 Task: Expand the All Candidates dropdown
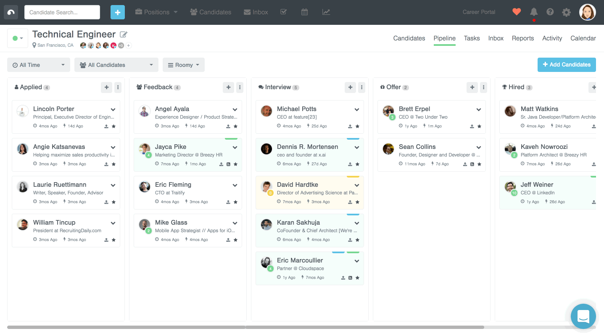116,65
